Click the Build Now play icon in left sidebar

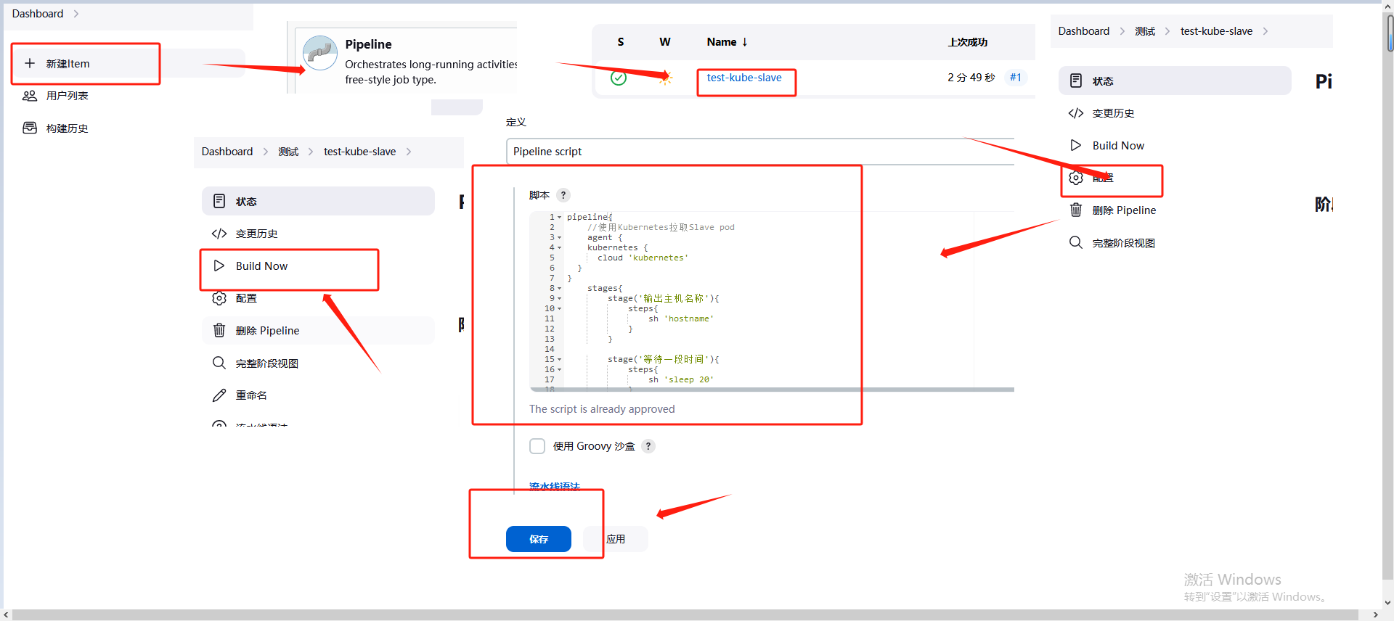(x=219, y=266)
